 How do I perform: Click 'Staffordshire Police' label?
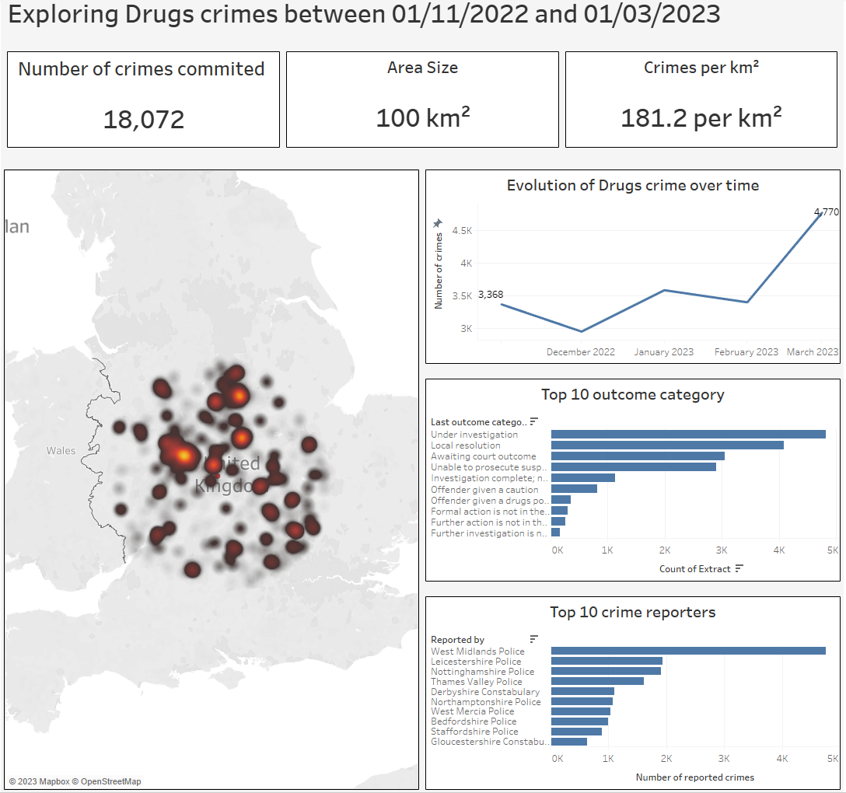coord(474,732)
